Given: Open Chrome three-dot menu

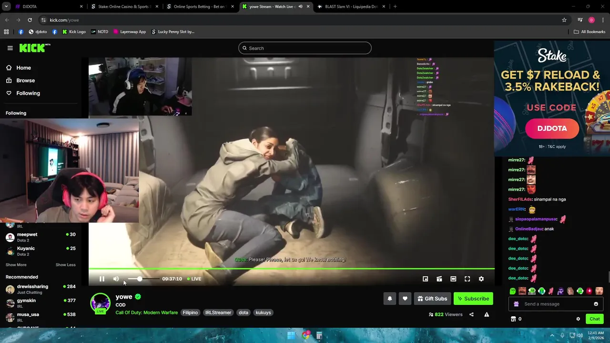Looking at the screenshot, I should pos(603,20).
